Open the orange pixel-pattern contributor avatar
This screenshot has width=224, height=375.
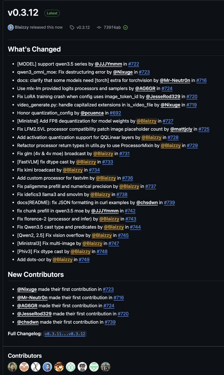(x=24, y=367)
